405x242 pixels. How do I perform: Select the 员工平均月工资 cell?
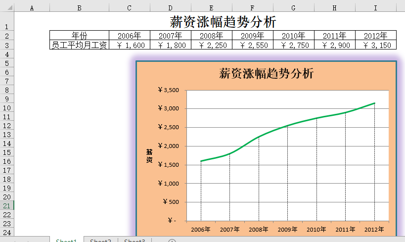(79, 45)
